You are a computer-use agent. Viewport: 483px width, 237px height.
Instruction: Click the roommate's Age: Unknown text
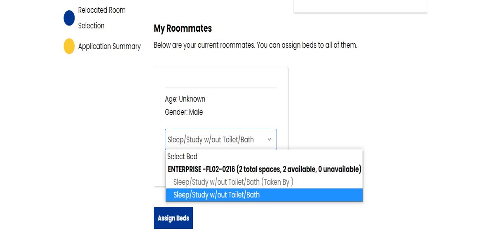point(185,99)
